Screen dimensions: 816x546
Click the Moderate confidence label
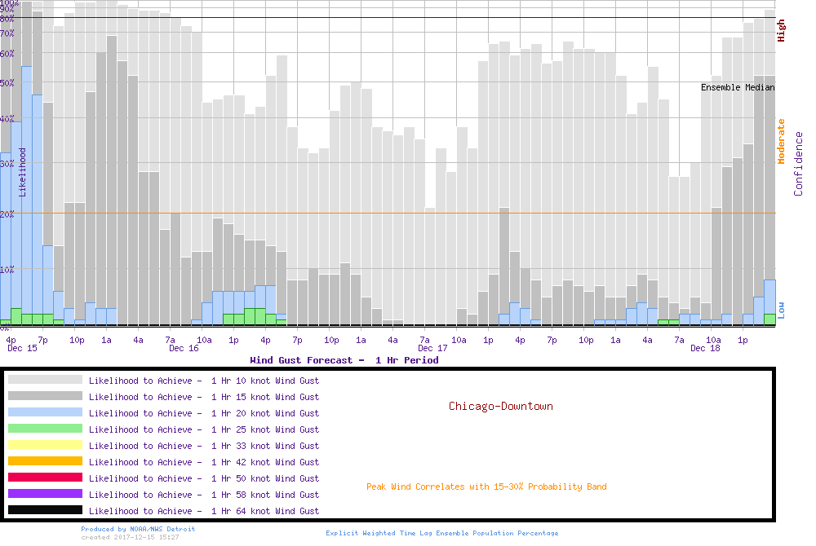click(x=781, y=141)
